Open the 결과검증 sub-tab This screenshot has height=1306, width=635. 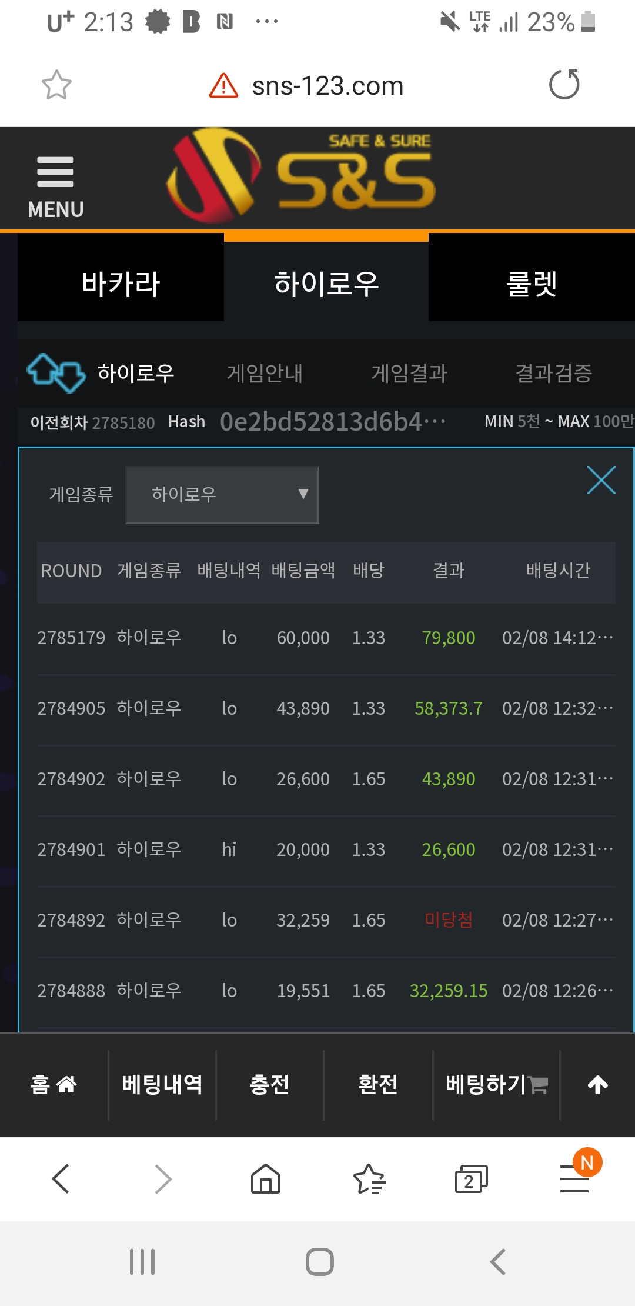coord(553,373)
